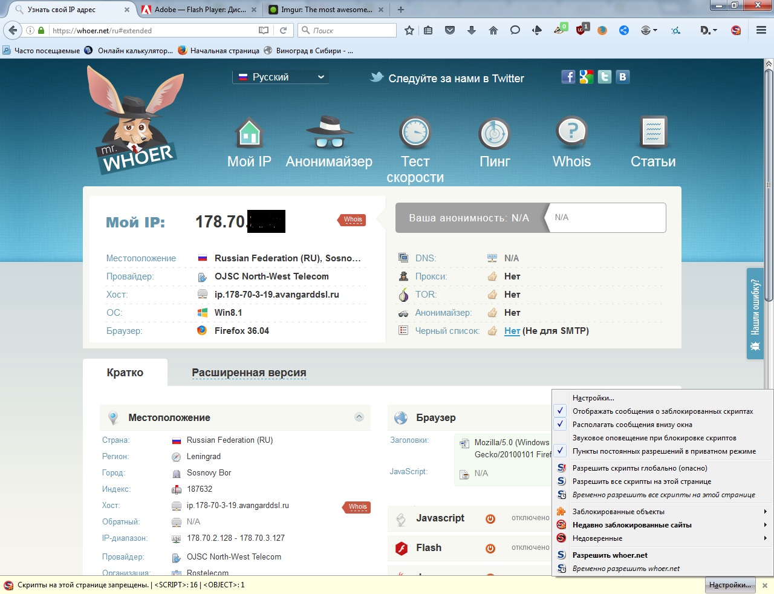Open the Мой IP home icon

pyautogui.click(x=249, y=133)
